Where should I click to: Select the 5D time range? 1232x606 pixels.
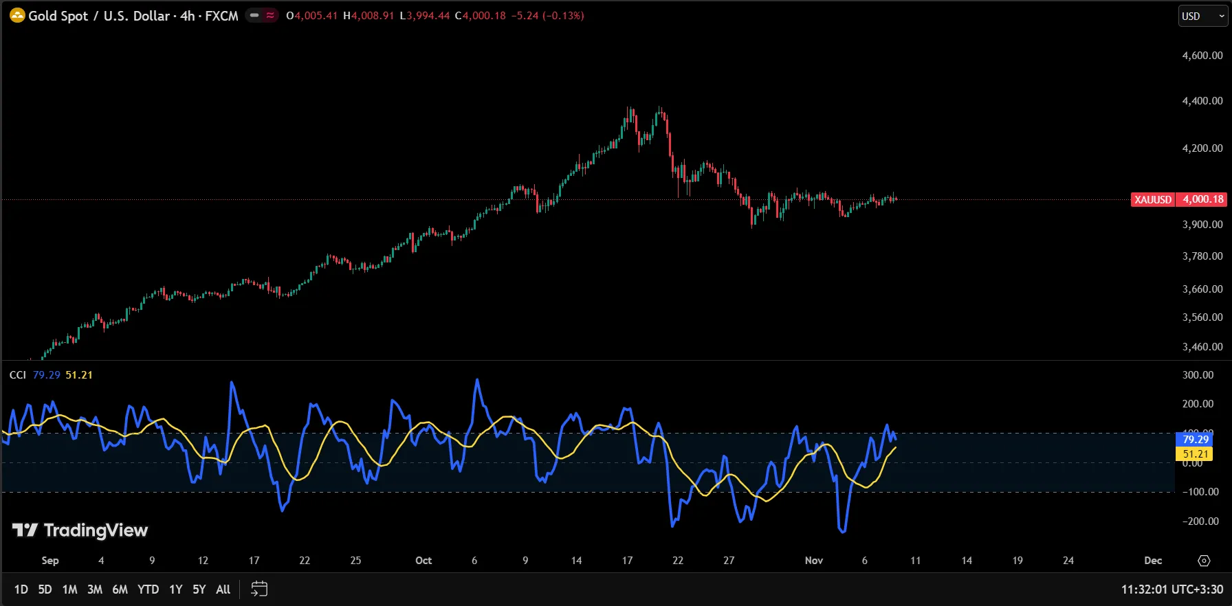(x=45, y=590)
